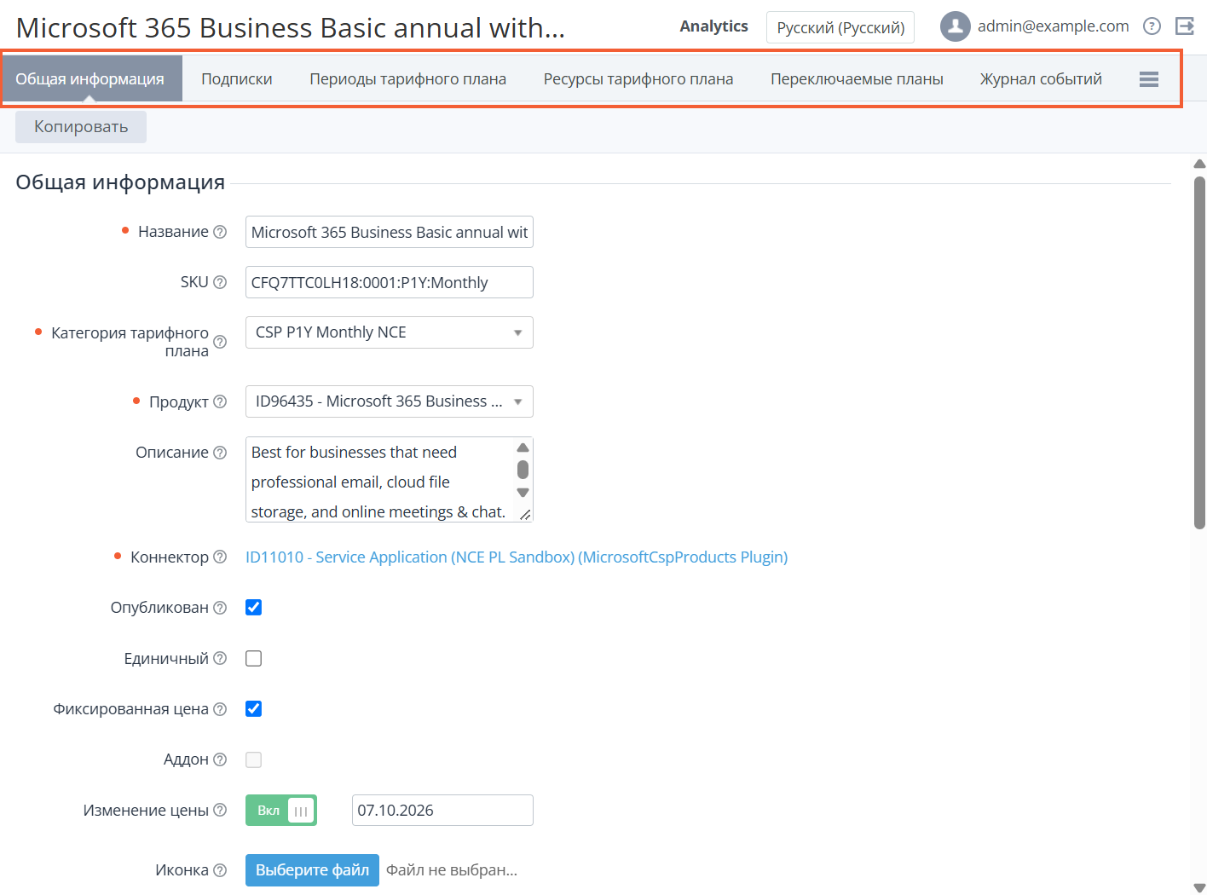Image resolution: width=1207 pixels, height=895 pixels.
Task: Toggle the Изменение цены switch off
Action: tap(281, 811)
